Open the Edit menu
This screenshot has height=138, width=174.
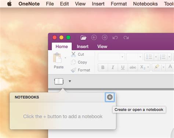coord(64,4)
